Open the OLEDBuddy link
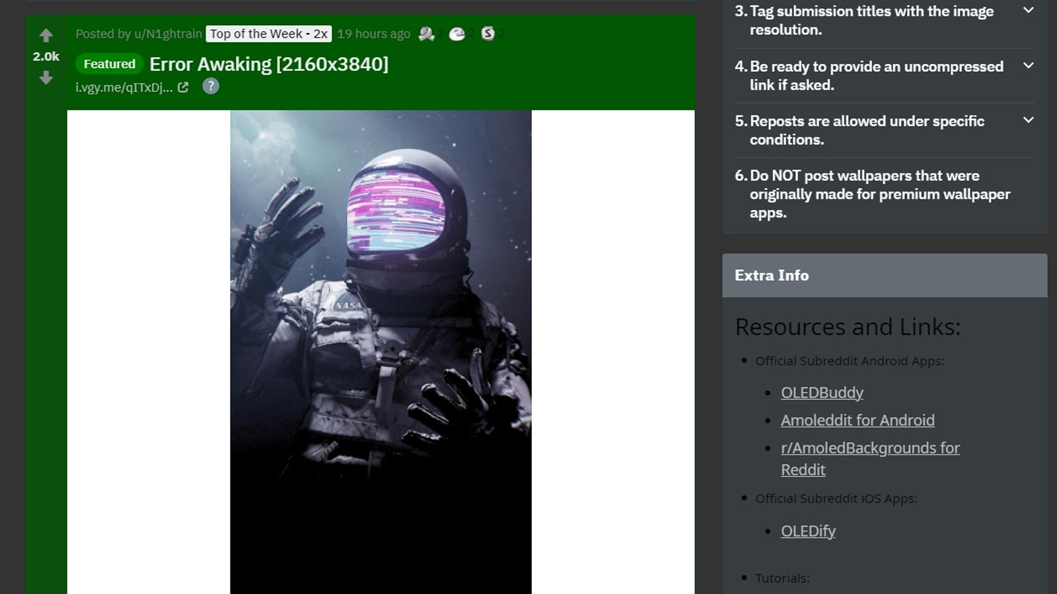Screen dimensions: 1057x594 click(x=822, y=393)
